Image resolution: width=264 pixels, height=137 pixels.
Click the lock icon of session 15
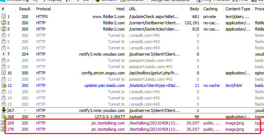click(4, 104)
